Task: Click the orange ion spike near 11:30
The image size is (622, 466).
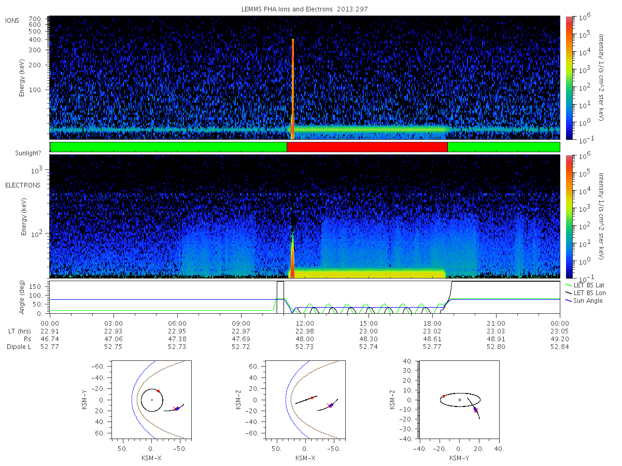Action: 293,89
